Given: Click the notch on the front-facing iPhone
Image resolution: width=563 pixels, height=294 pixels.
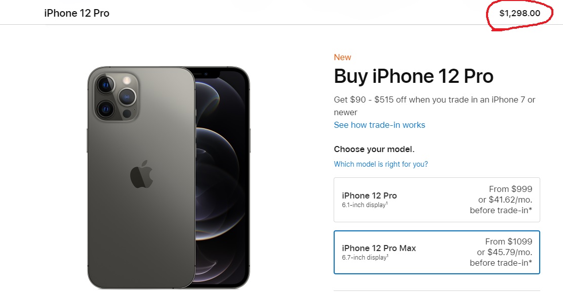Looking at the screenshot, I should pos(207,74).
